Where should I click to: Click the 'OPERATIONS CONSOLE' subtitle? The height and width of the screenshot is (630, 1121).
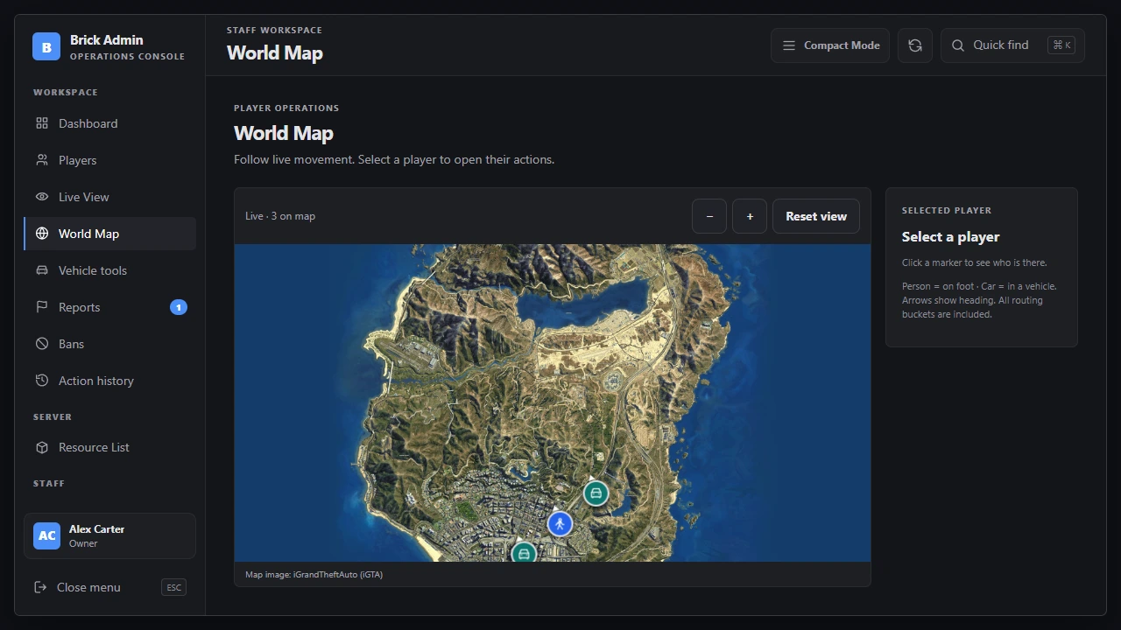click(127, 57)
